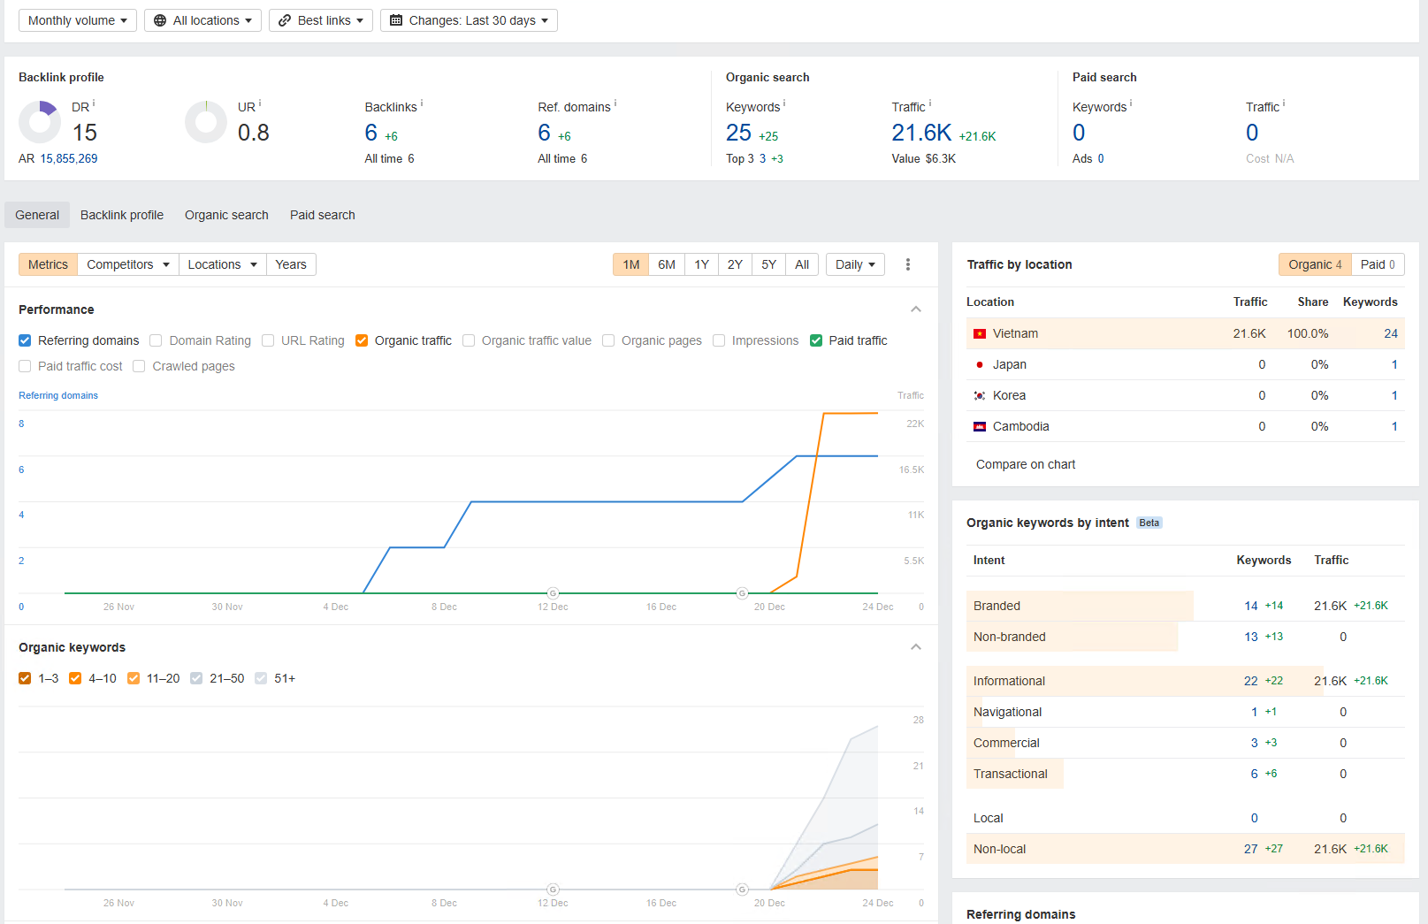
Task: Select the Years chart tab
Action: (291, 264)
